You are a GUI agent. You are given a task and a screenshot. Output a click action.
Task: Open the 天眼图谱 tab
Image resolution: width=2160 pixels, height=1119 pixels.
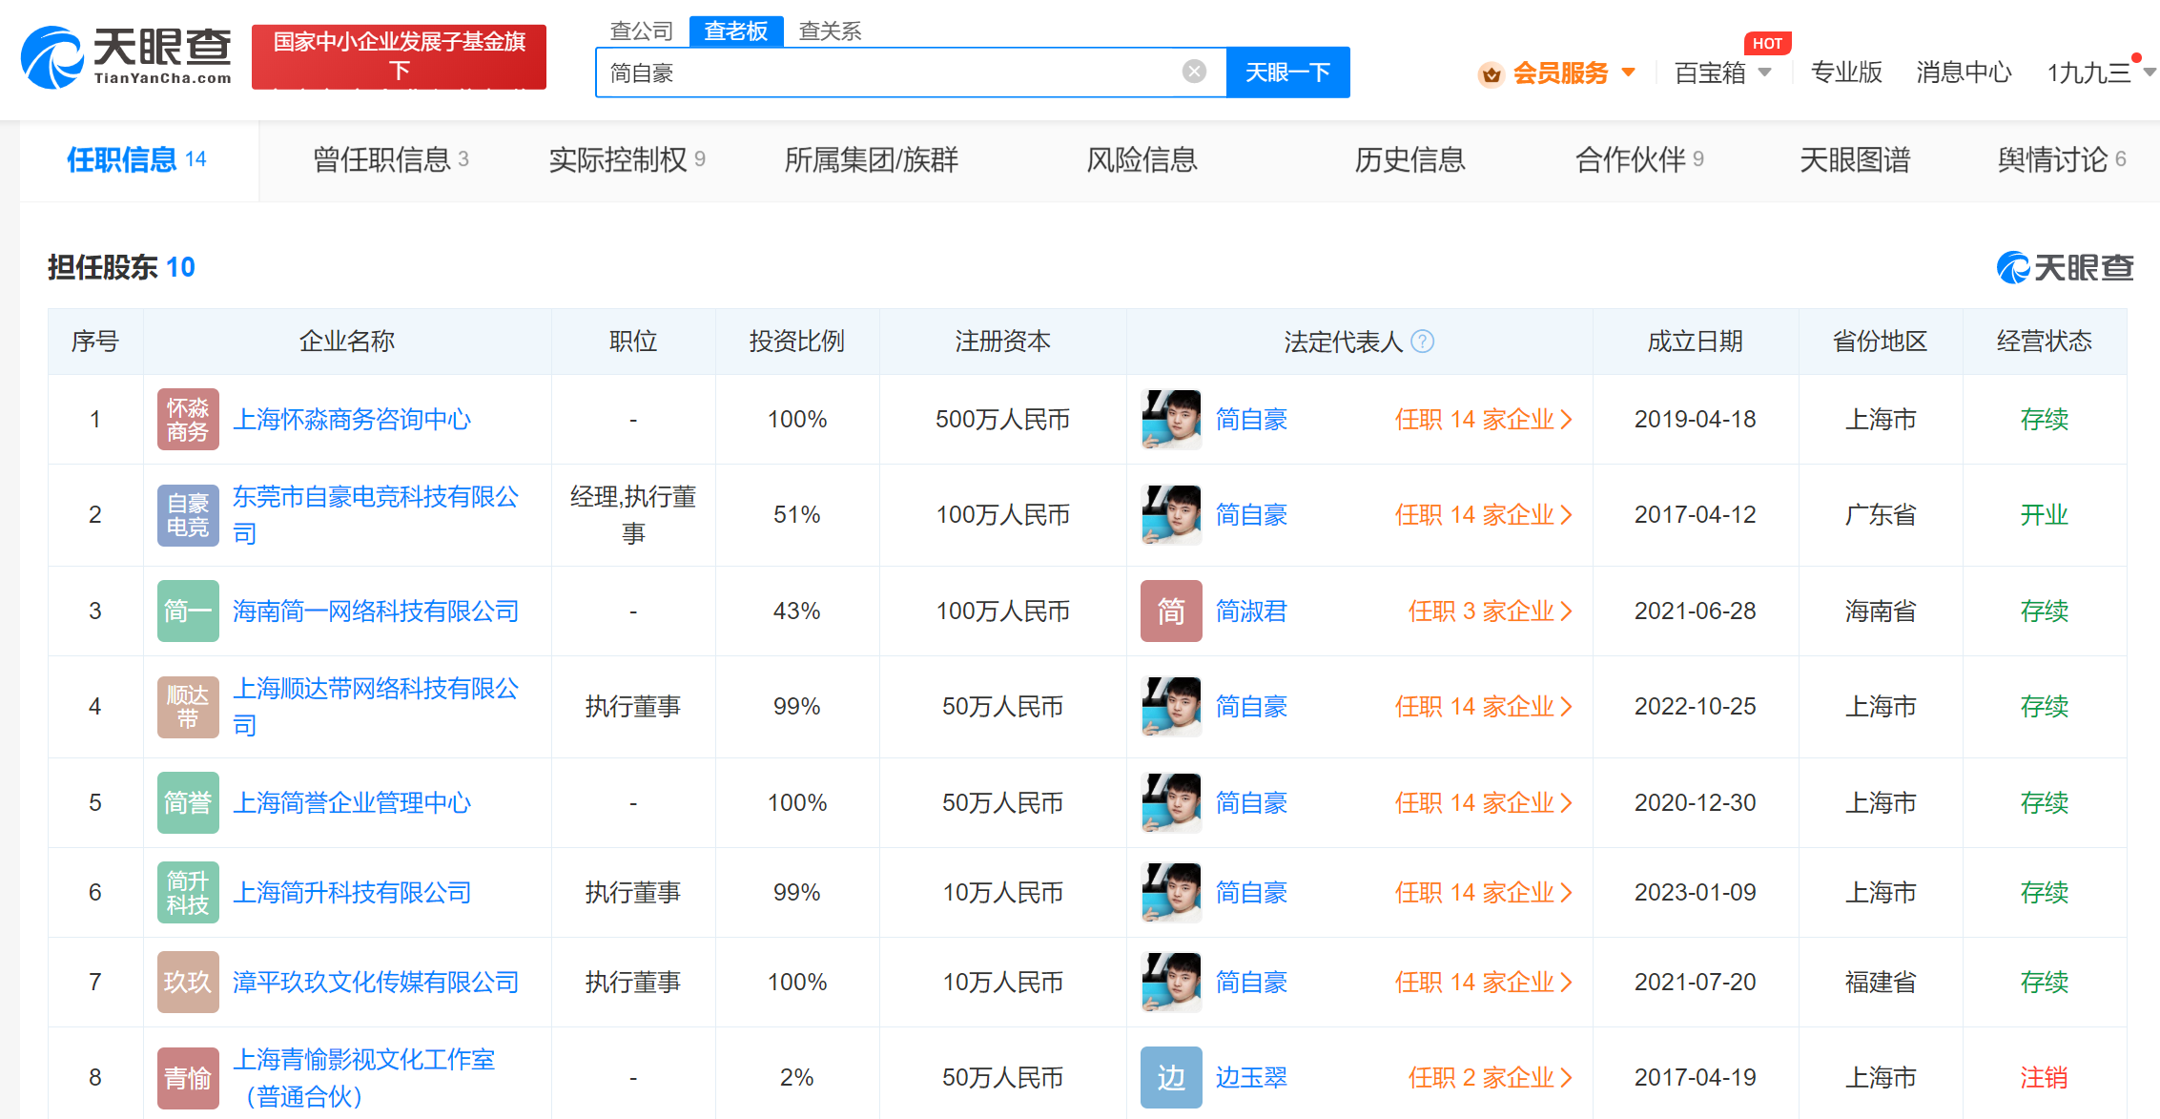[1855, 159]
